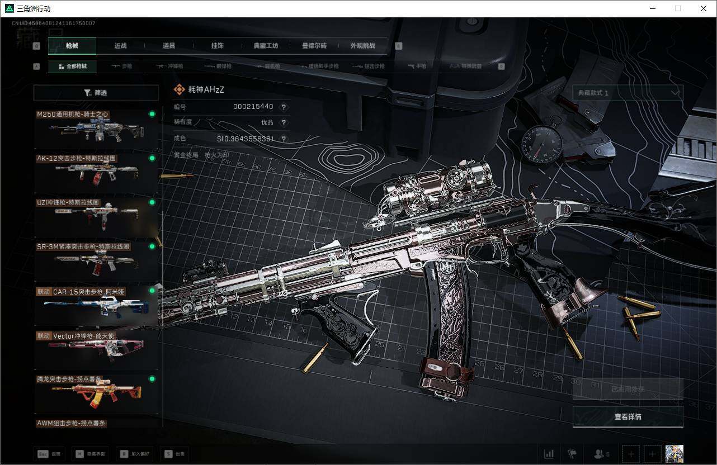This screenshot has height=465, width=717.
Task: Click the Q key hint left of tabs
Action: point(36,46)
